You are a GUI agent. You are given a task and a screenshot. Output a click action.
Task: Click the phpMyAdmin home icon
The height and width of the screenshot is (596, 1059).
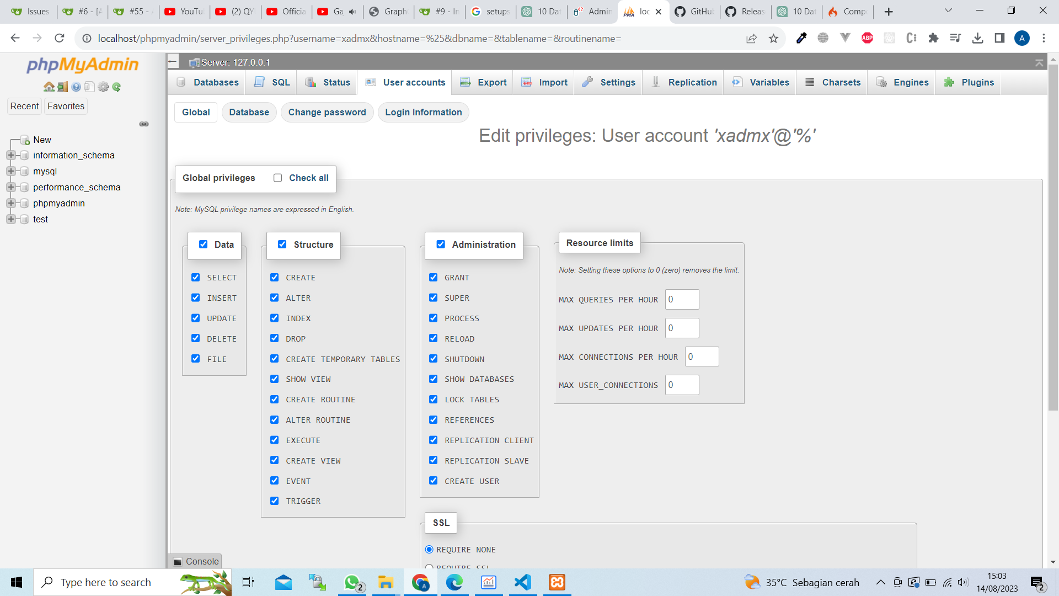click(49, 87)
